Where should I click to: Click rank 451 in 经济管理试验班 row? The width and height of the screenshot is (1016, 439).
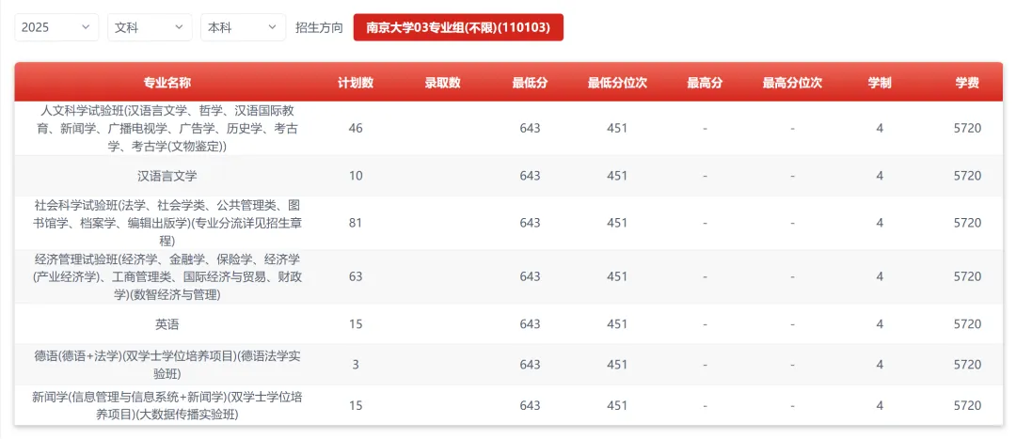[617, 276]
